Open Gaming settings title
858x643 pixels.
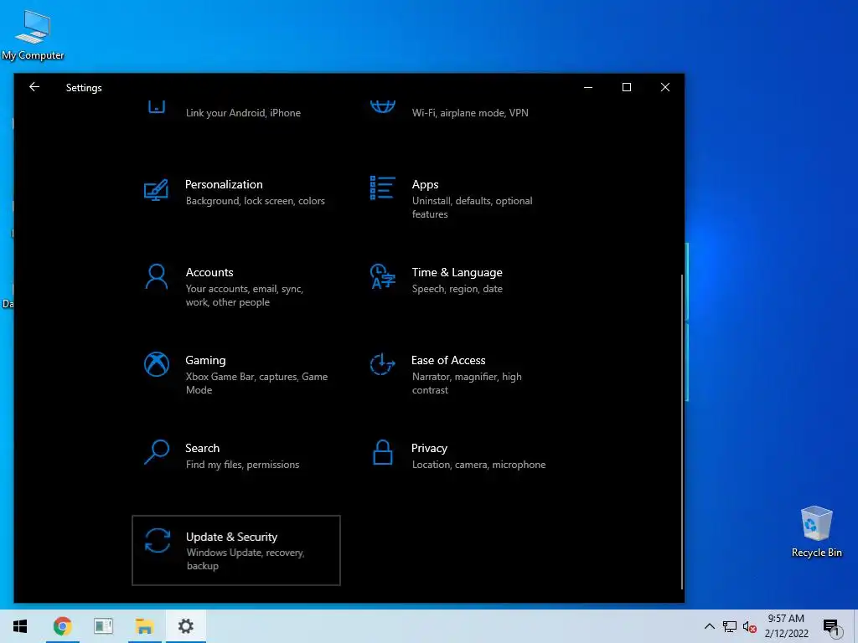pos(205,360)
